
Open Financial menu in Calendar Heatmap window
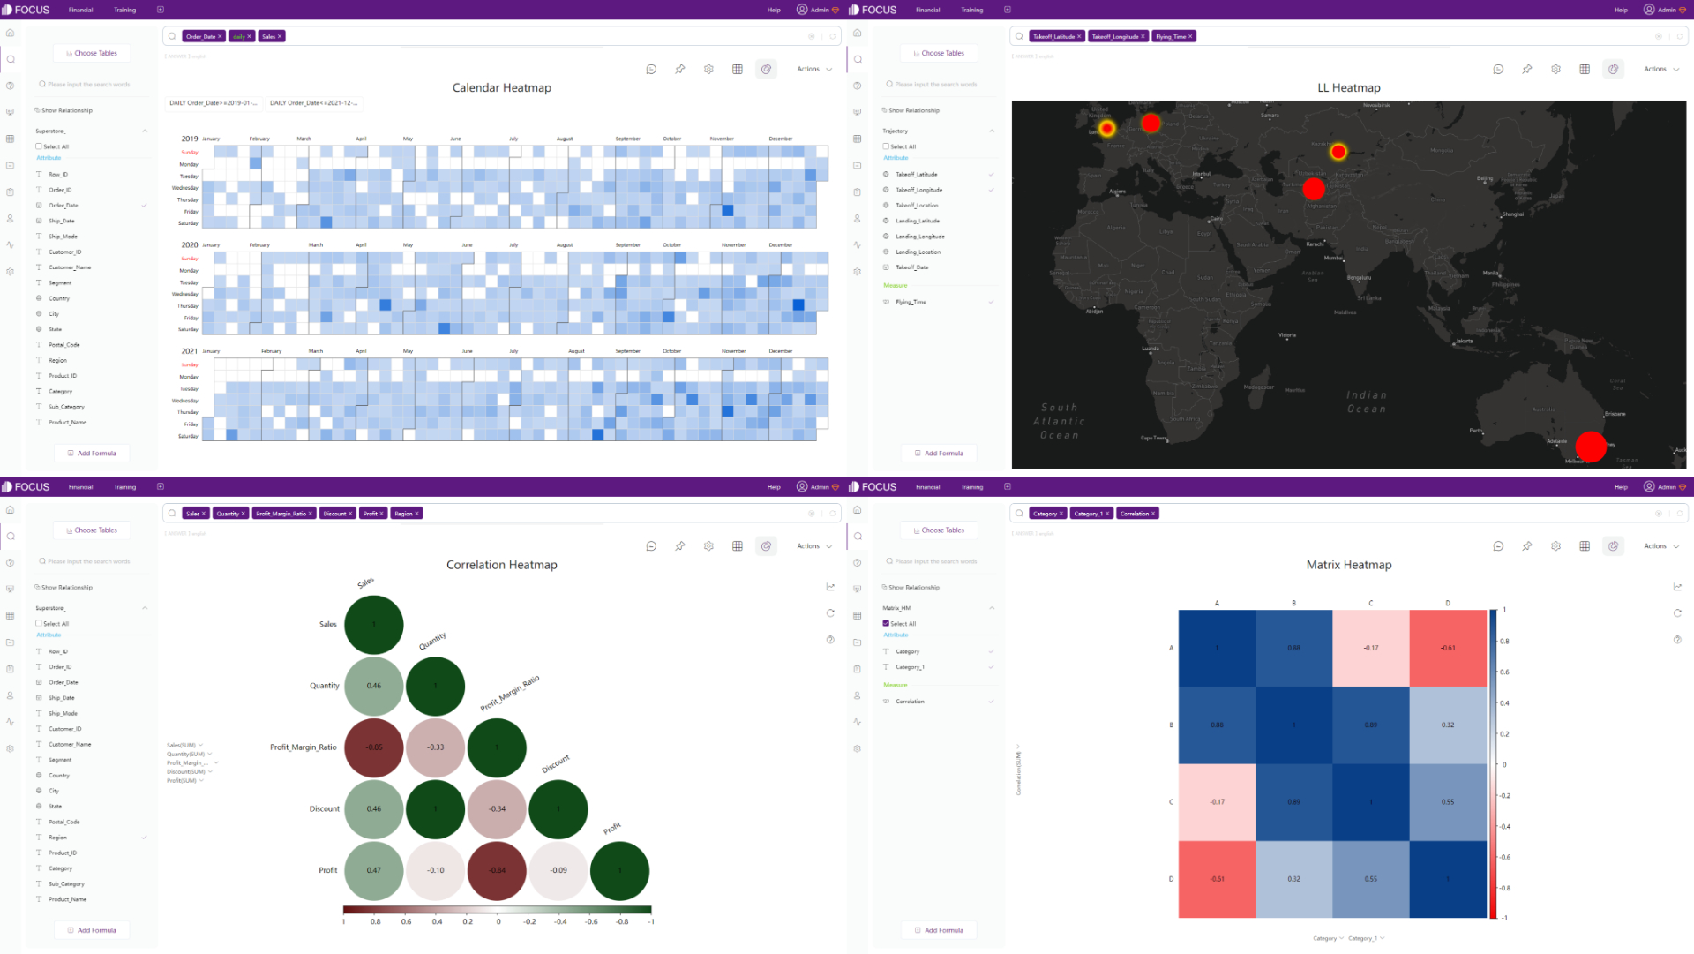pyautogui.click(x=80, y=10)
